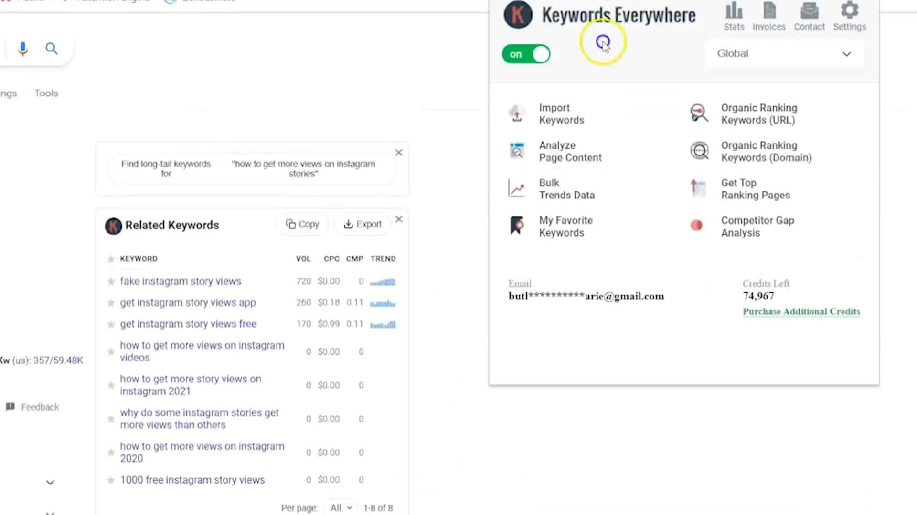Click the Copy button for related keywords

[x=303, y=225]
